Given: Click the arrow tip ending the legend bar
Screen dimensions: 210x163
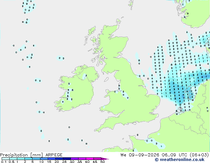Looking at the screenshot, I should (x=105, y=159).
